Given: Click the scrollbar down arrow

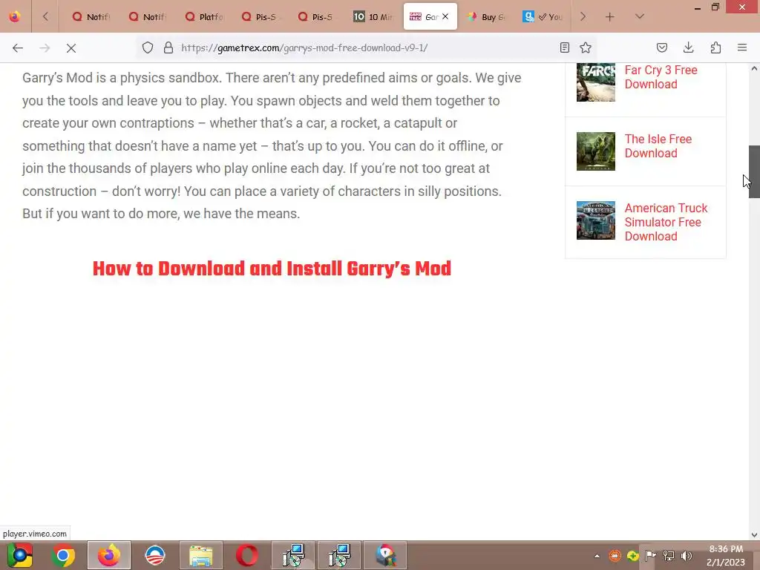Looking at the screenshot, I should 754,535.
